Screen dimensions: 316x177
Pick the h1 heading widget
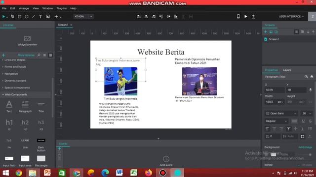click(9, 124)
